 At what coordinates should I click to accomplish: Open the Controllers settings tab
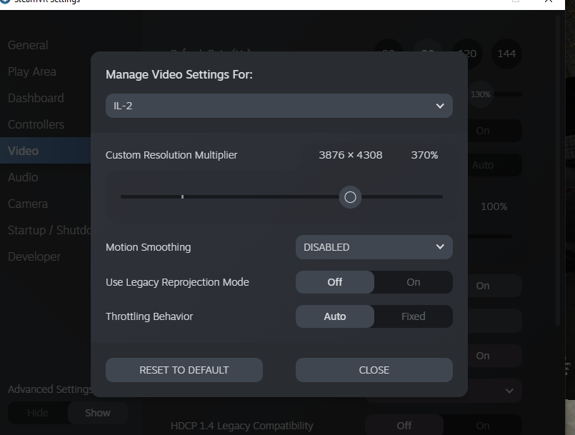tap(36, 124)
